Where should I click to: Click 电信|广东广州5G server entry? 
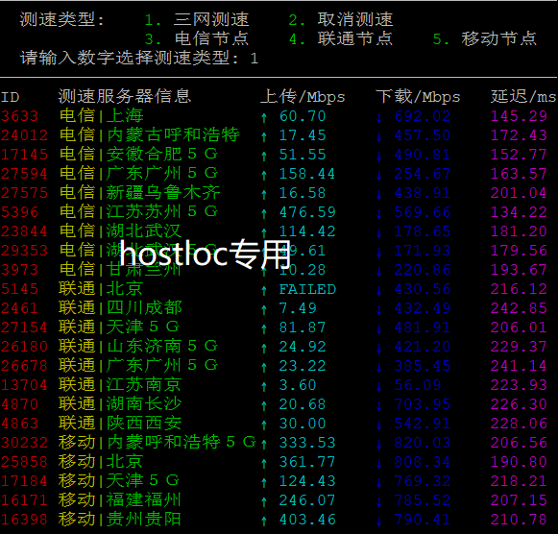pyautogui.click(x=138, y=174)
